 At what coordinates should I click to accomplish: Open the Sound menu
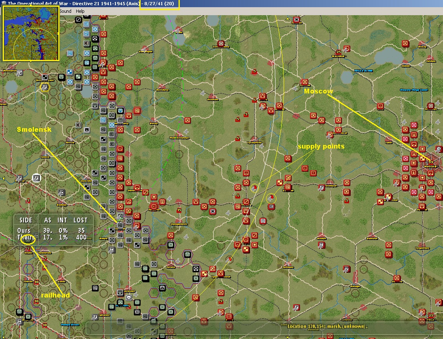65,11
